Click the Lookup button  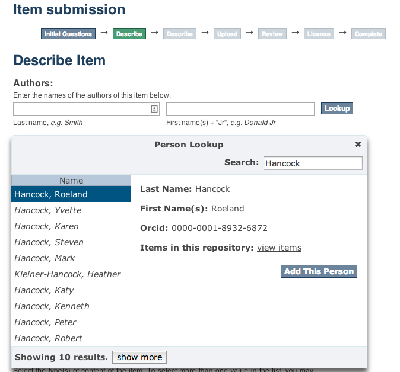click(x=337, y=108)
